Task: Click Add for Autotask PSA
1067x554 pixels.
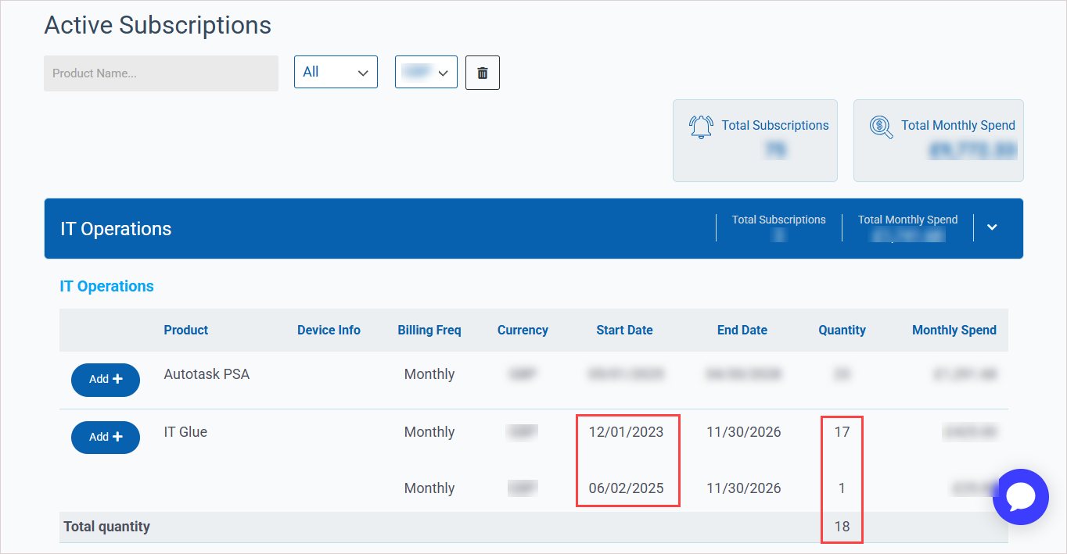Action: [x=106, y=379]
